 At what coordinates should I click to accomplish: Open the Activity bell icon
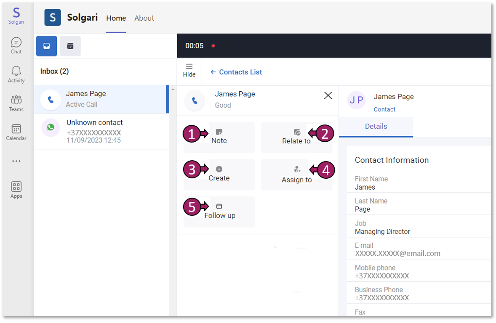pyautogui.click(x=16, y=74)
